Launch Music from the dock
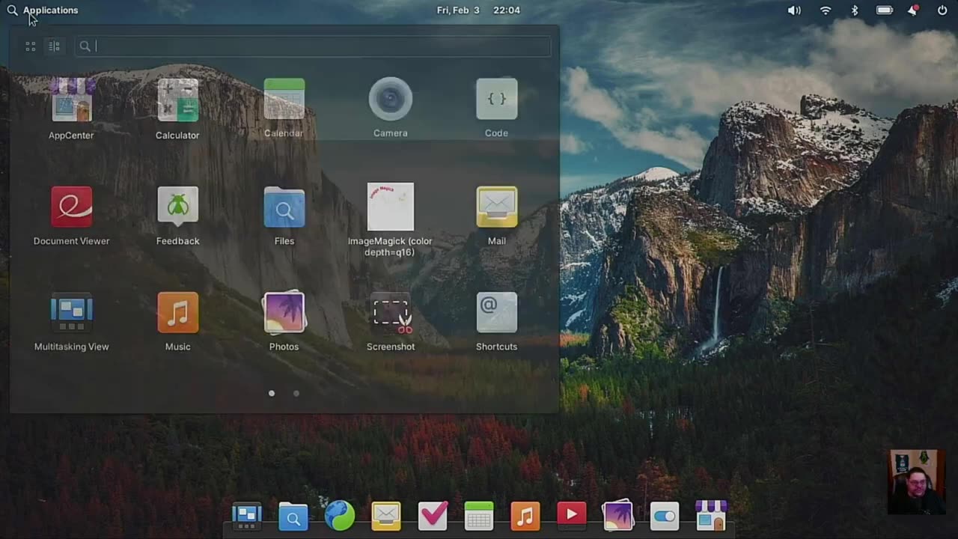Screen dimensions: 958x539 525,516
